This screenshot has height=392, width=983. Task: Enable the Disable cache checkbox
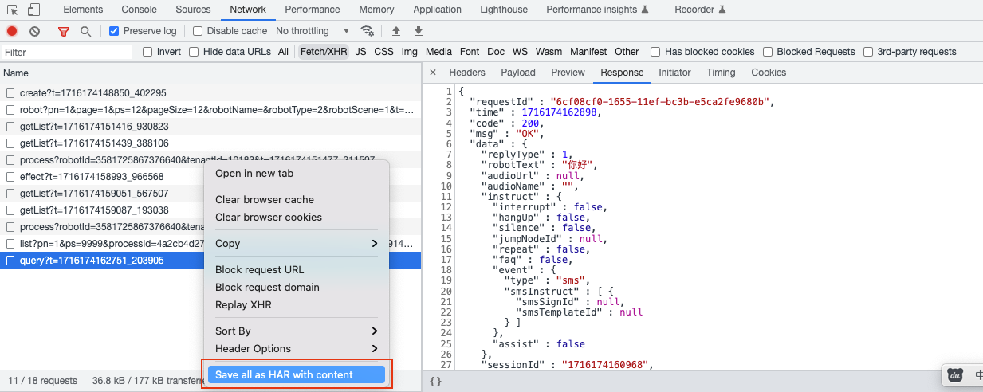198,31
